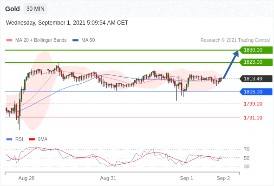Click the chart timestamp text line
This screenshot has width=274, height=186.
coord(67,23)
